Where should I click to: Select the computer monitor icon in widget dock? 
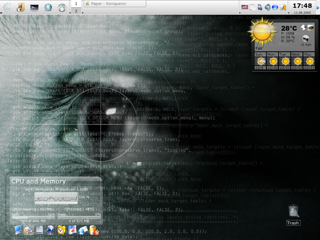click(18, 230)
